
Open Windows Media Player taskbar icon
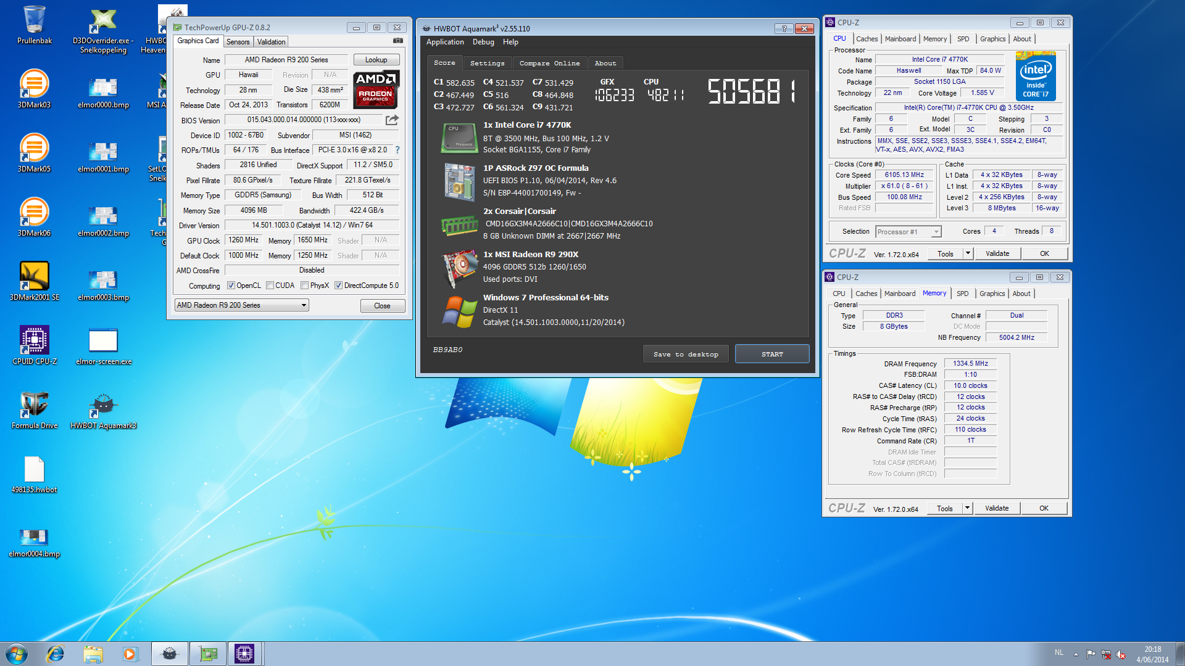tap(130, 654)
